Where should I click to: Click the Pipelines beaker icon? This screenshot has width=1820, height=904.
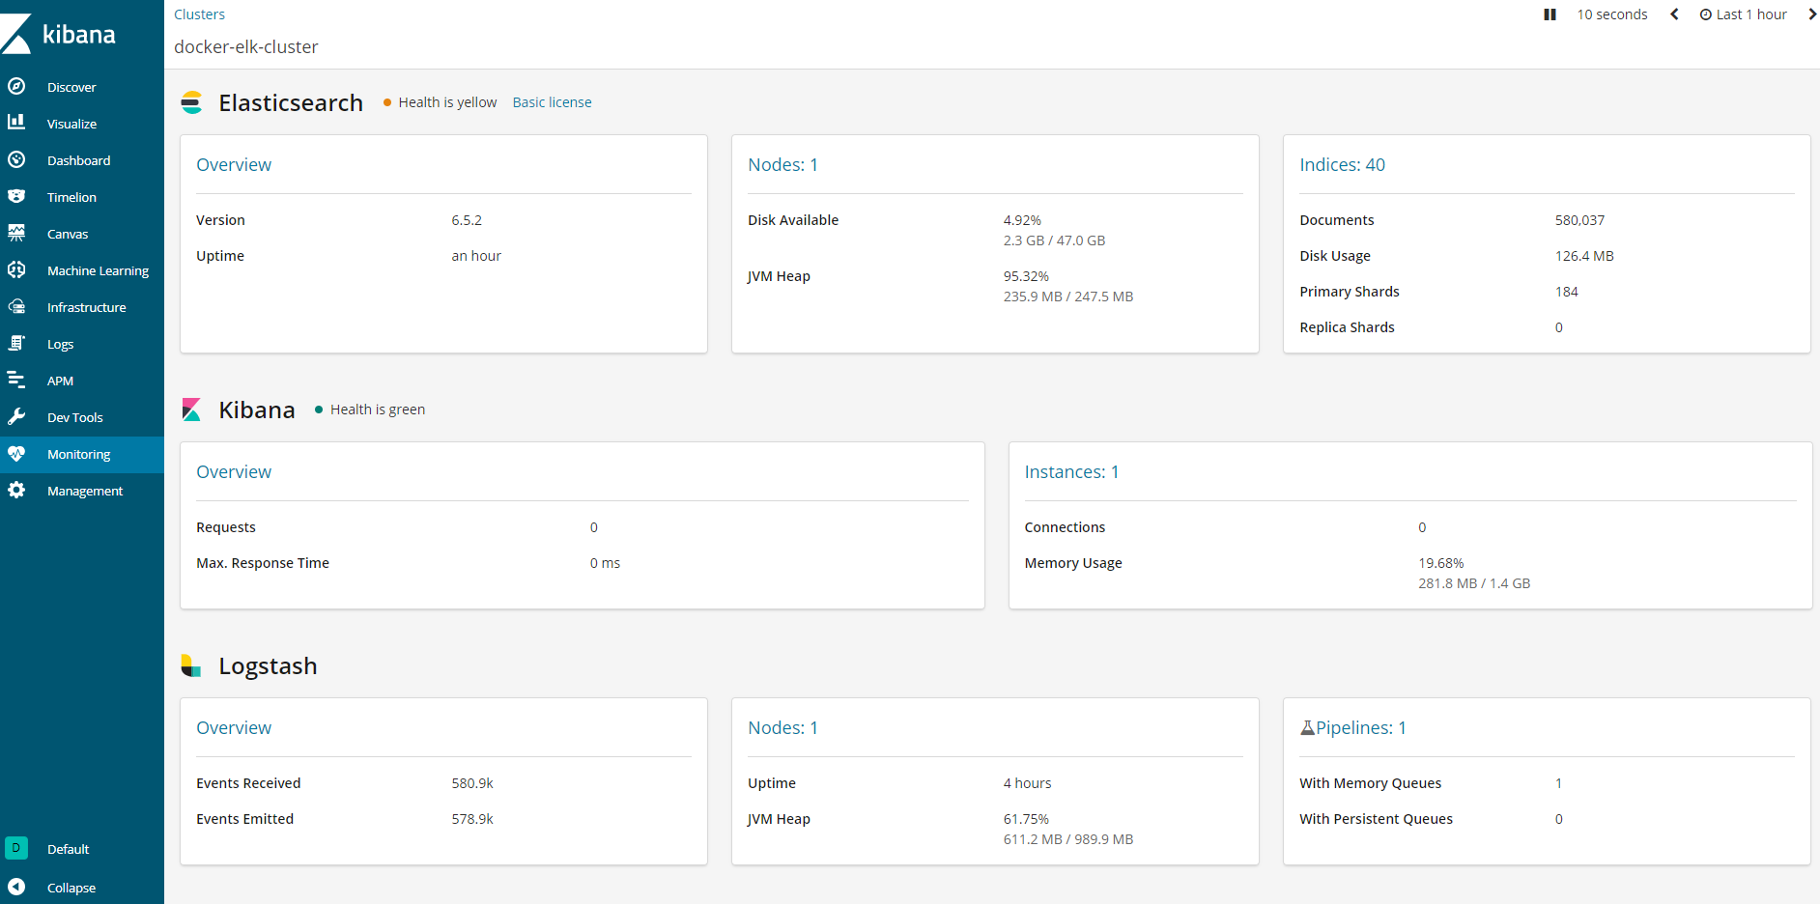1307,728
